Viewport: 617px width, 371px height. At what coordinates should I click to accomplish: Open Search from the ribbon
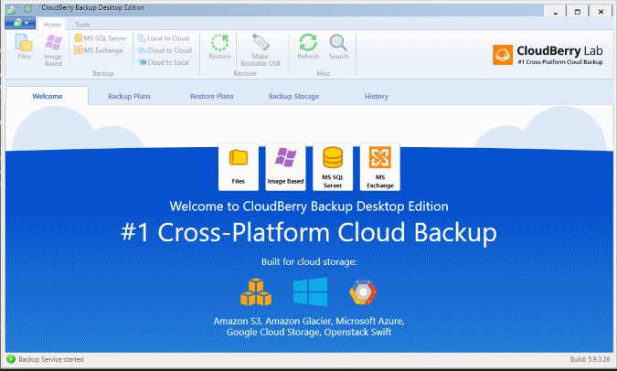point(338,47)
